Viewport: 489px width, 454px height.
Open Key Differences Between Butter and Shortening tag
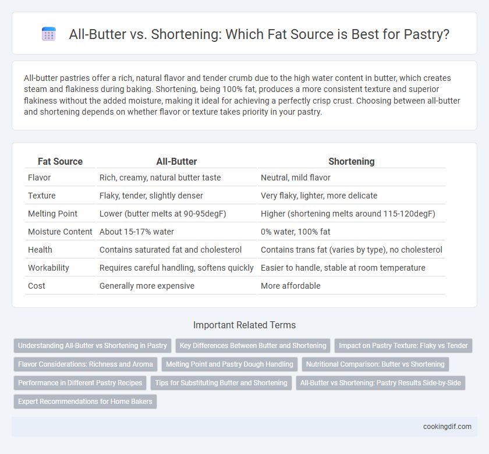(253, 346)
